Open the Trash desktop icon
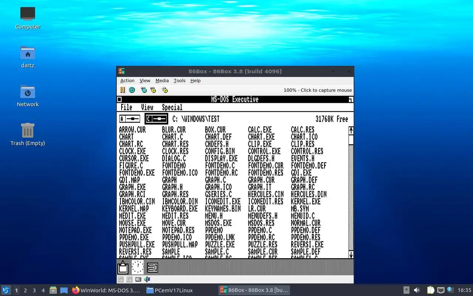 28,134
